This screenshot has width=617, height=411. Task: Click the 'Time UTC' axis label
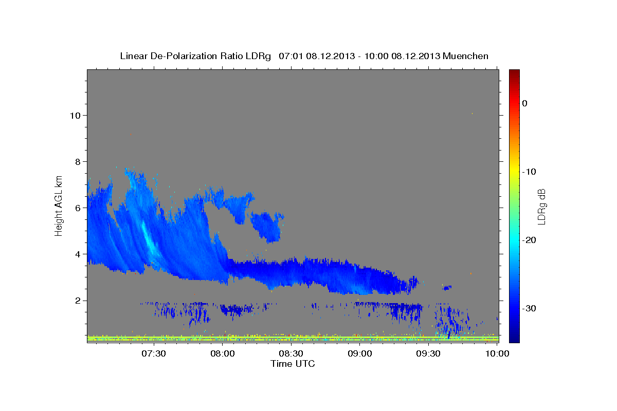coord(293,364)
